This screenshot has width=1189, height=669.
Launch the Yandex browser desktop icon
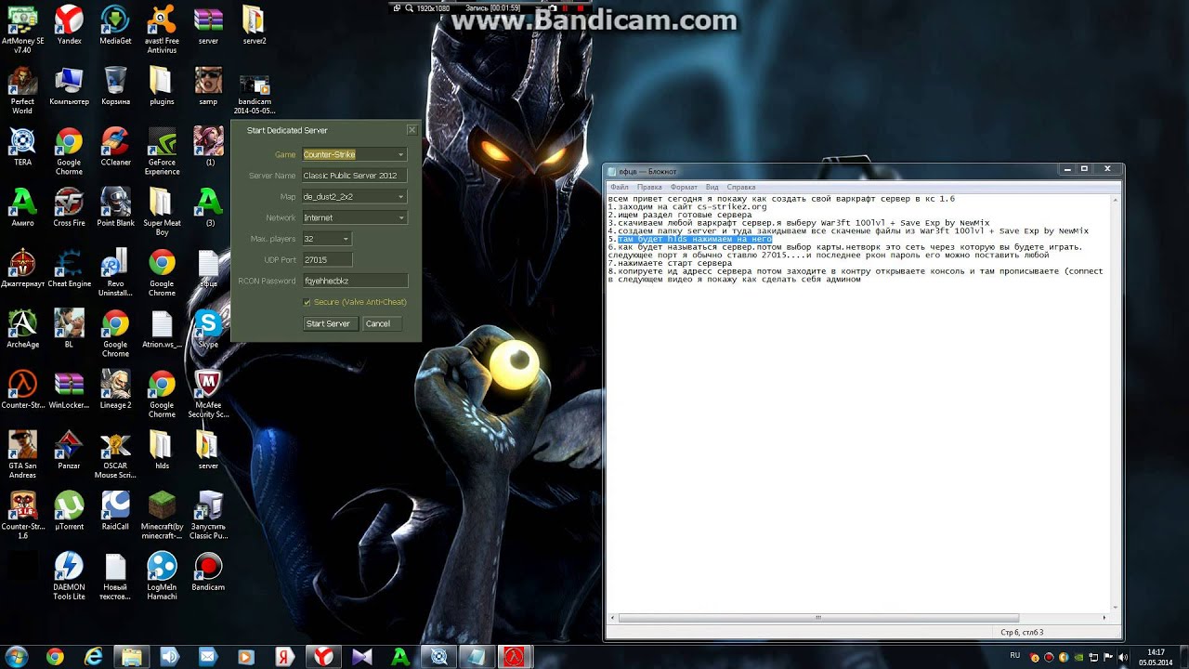69,26
